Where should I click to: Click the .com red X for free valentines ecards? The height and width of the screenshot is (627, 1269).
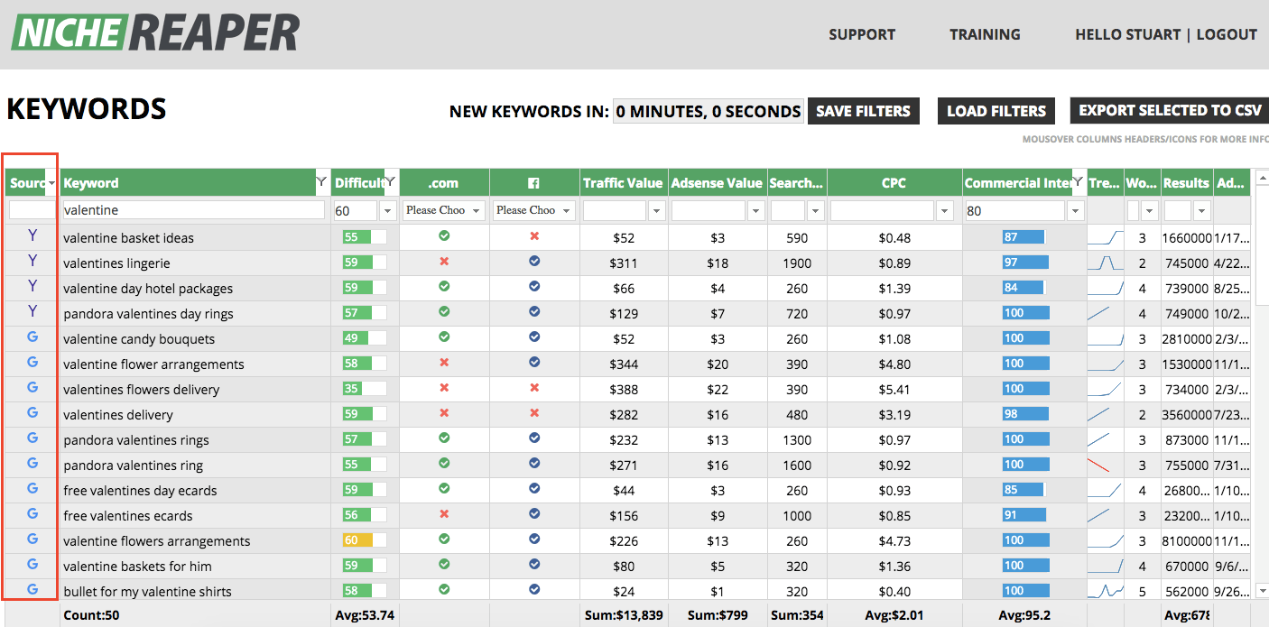tap(444, 513)
